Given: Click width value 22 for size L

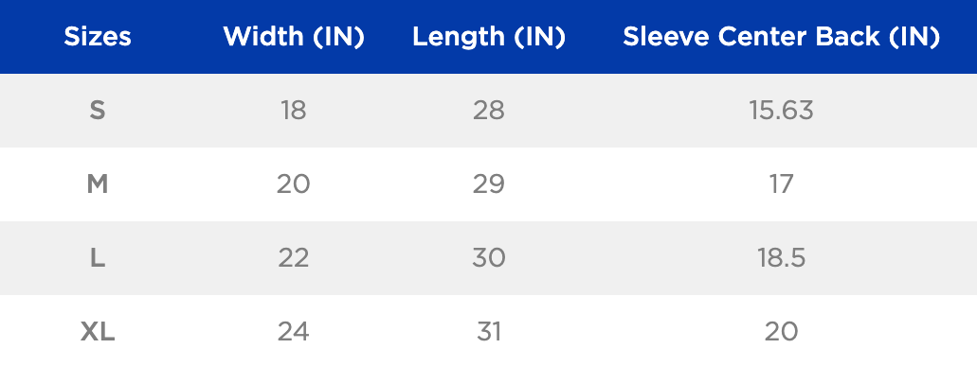Looking at the screenshot, I should [x=294, y=258].
